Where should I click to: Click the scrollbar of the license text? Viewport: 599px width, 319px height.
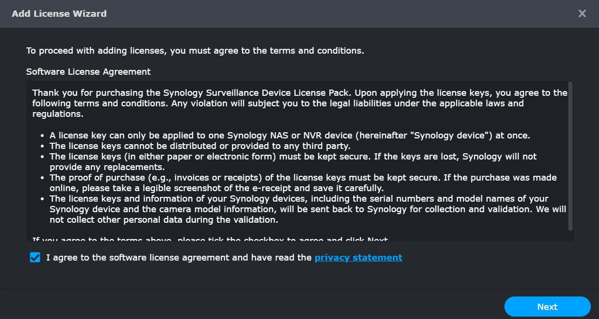(569, 158)
